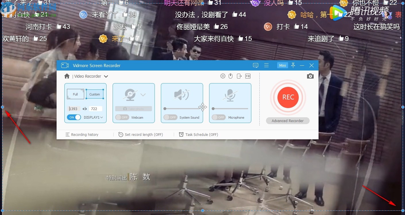Open the Video Recorder mode dropdown
Screen dimensions: 405x215
click(106, 76)
